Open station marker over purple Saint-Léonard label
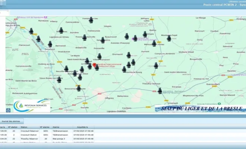This screenshot has height=149, width=246. 135,38
